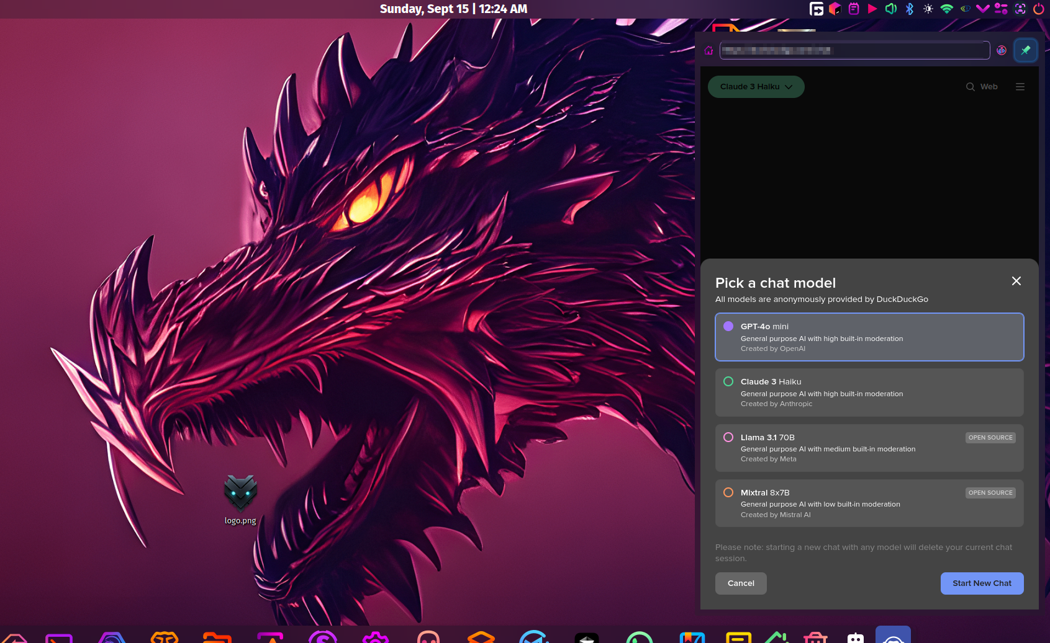Open the trash can dock icon

815,637
